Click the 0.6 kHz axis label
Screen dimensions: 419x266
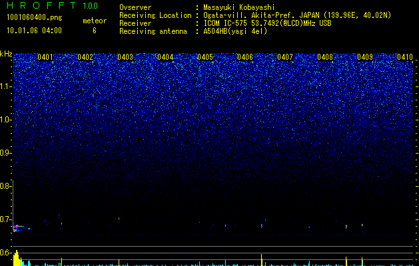click(5, 253)
